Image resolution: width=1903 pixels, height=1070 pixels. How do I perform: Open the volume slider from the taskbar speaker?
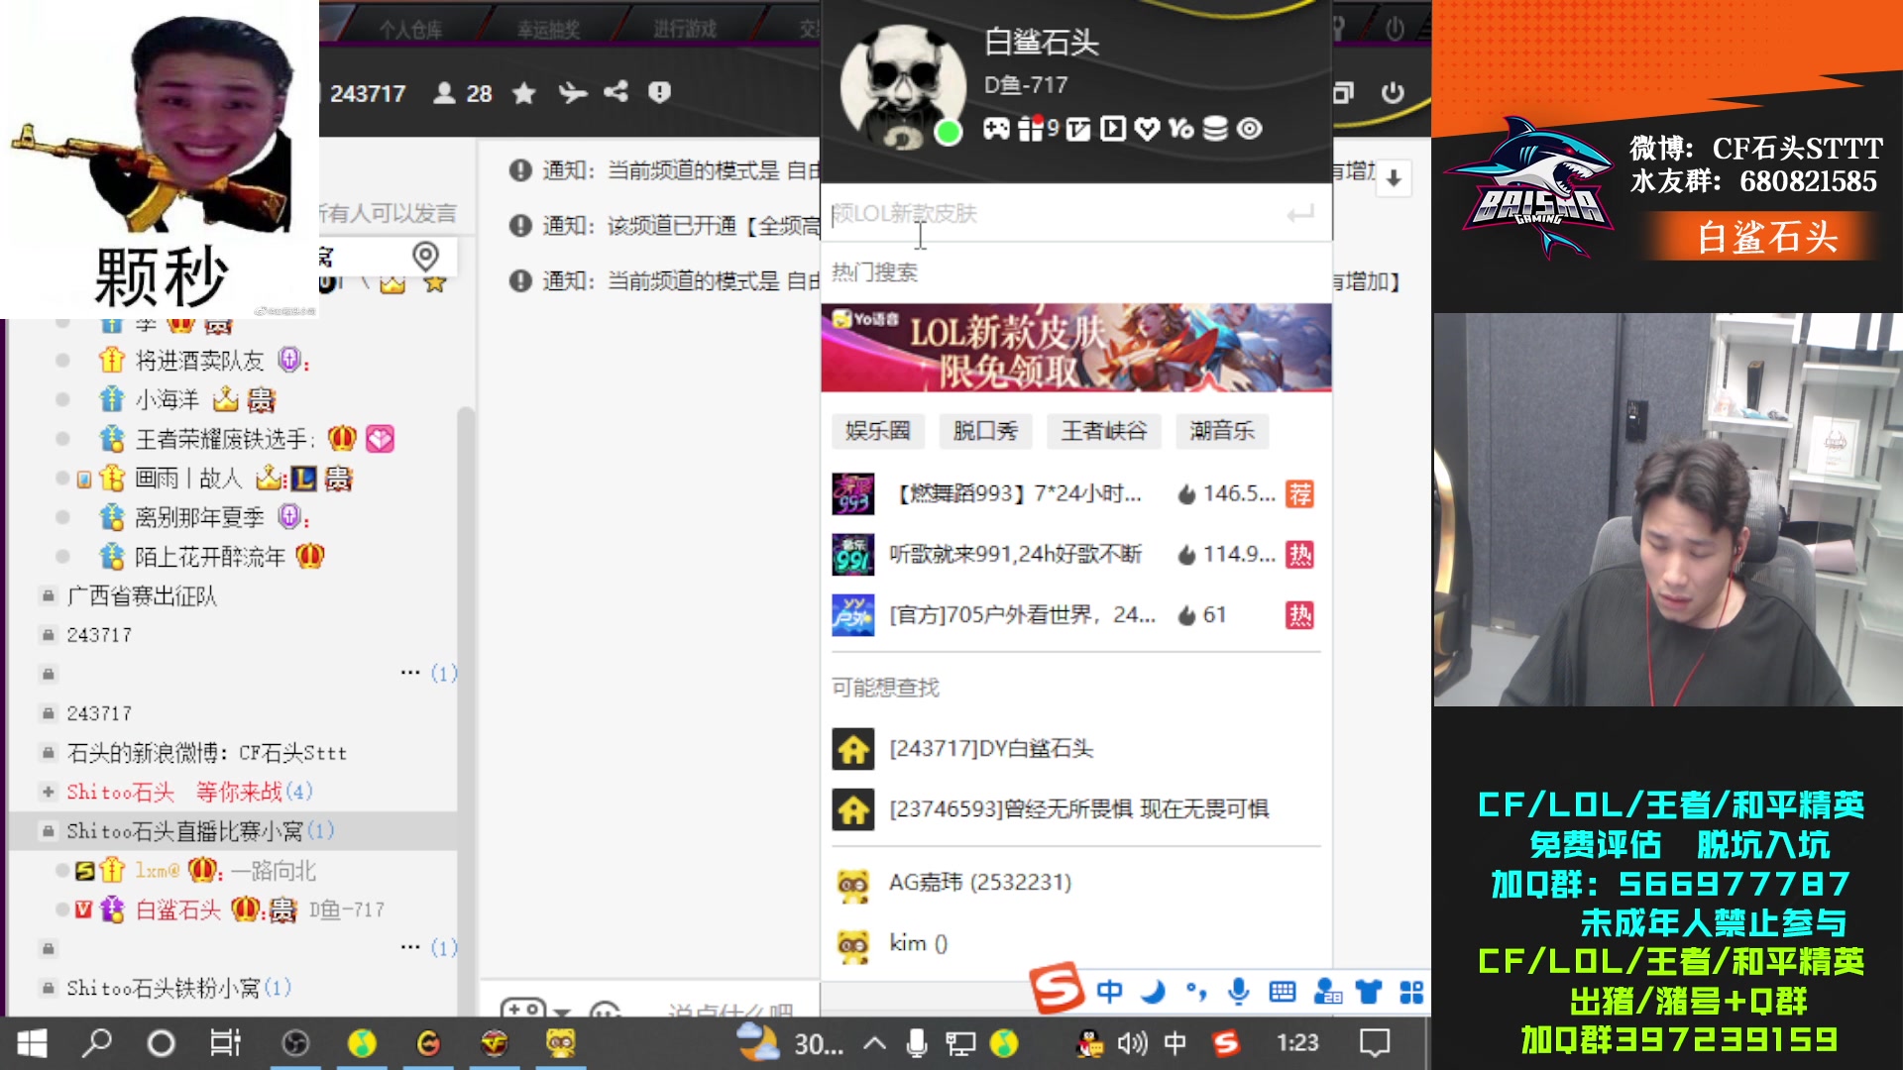(1132, 1043)
